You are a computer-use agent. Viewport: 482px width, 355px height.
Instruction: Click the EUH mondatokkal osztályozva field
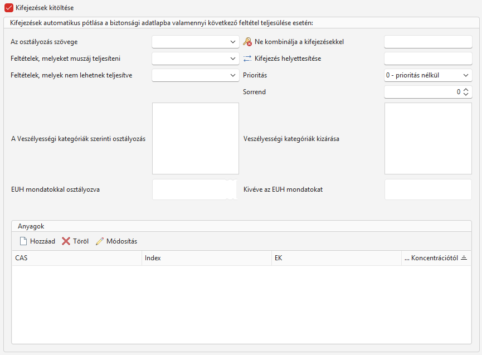[x=196, y=189]
